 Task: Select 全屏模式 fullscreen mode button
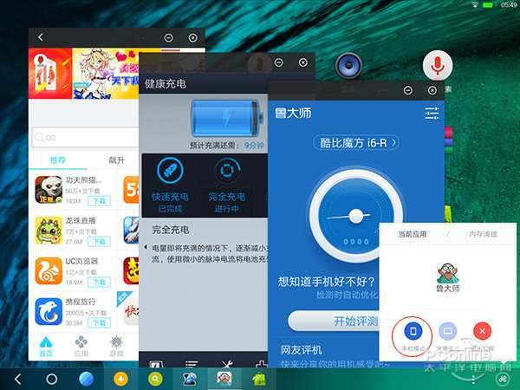pyautogui.click(x=448, y=331)
